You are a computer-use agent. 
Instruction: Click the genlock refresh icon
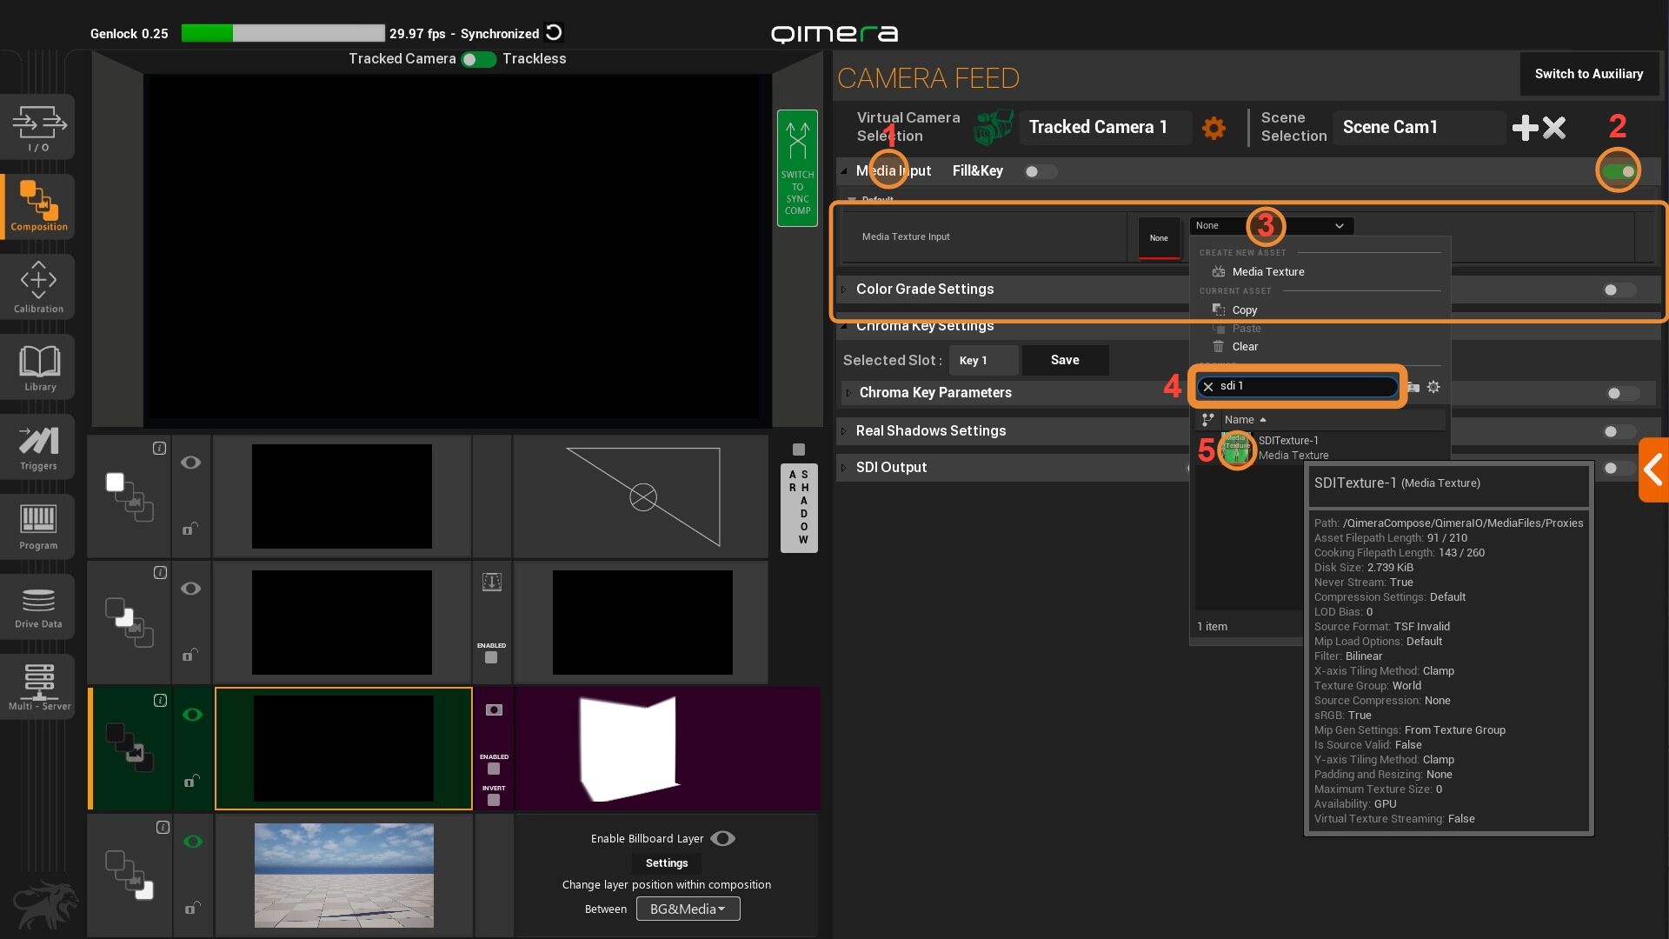[554, 33]
